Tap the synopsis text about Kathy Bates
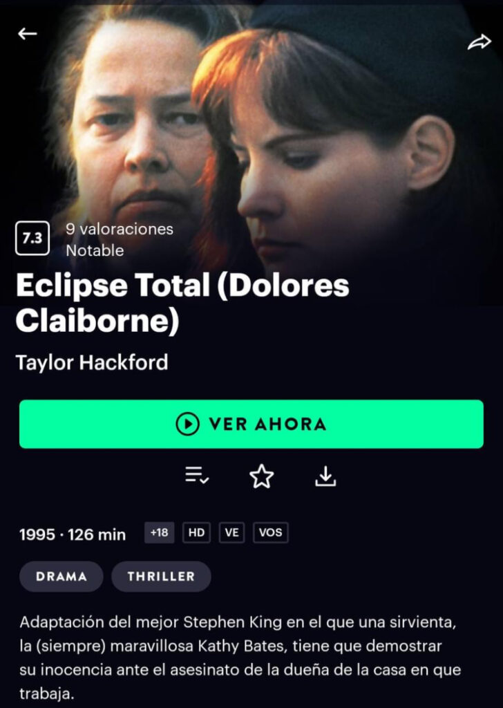The image size is (503, 708). pyautogui.click(x=240, y=658)
